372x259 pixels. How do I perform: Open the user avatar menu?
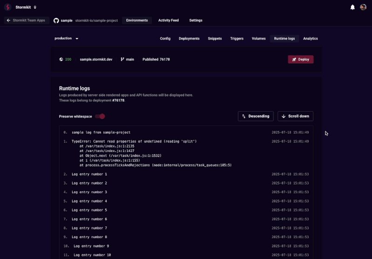click(x=363, y=7)
